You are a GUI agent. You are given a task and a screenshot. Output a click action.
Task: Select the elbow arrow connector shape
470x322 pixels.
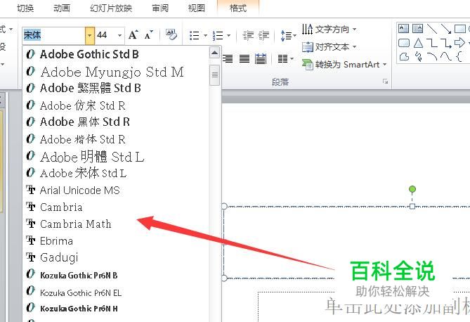point(445,43)
